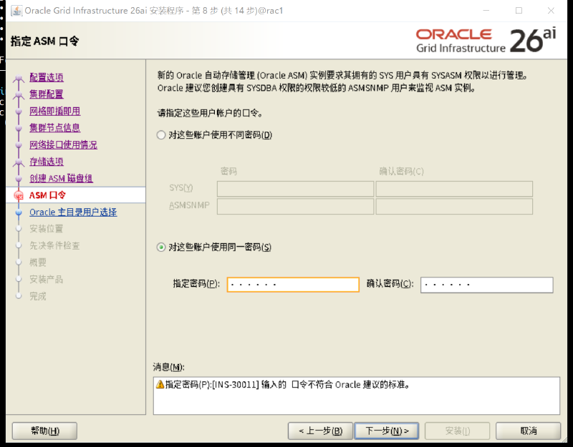The image size is (573, 447).
Task: Close the installer window
Action: (551, 11)
